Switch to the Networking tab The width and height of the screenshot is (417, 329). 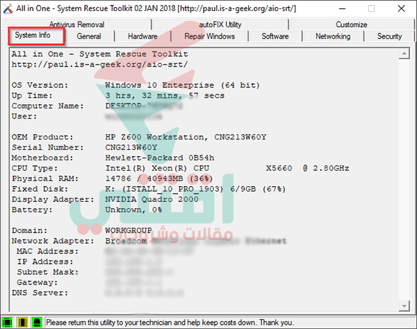coord(333,36)
